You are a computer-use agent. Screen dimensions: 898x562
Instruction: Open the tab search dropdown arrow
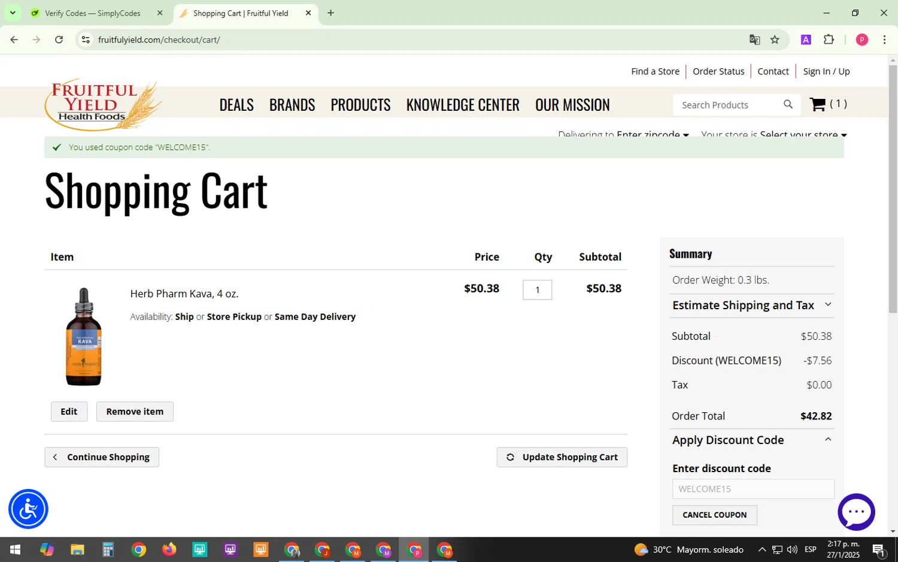(x=12, y=13)
